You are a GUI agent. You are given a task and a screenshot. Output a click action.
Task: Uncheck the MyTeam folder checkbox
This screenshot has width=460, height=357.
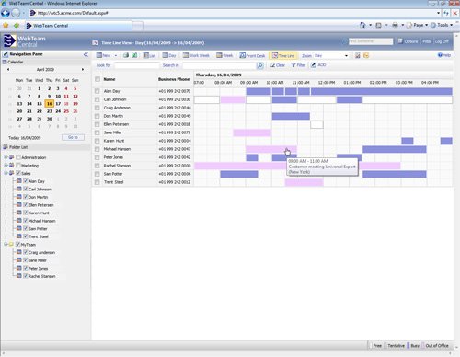pos(17,244)
